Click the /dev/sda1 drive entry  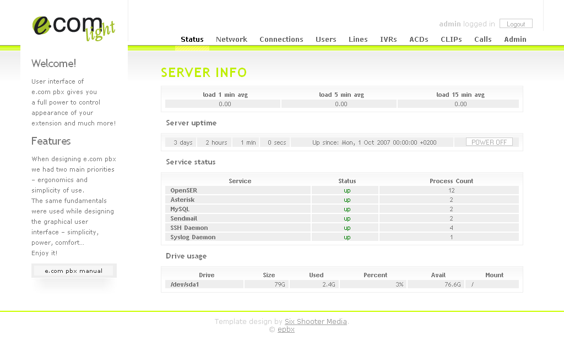[185, 284]
